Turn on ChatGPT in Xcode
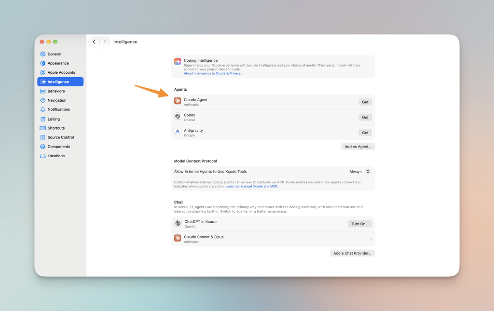 pos(360,224)
